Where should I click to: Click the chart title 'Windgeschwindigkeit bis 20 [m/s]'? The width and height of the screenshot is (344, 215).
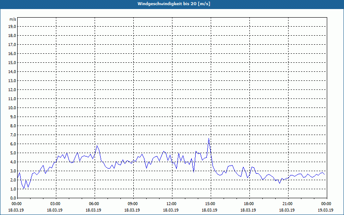(174, 4)
